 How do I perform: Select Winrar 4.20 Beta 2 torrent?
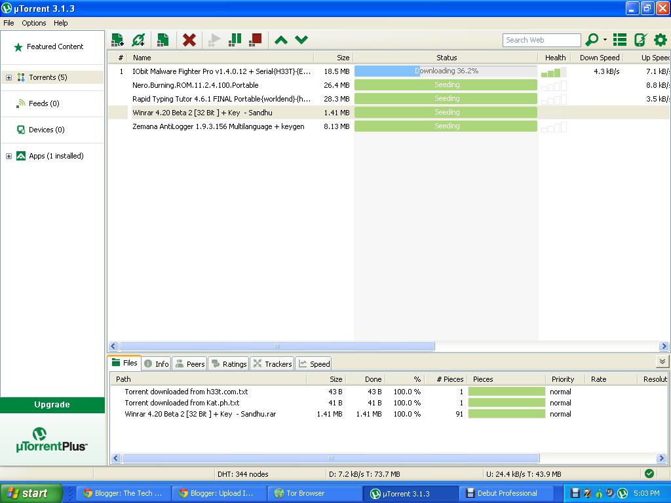(202, 113)
